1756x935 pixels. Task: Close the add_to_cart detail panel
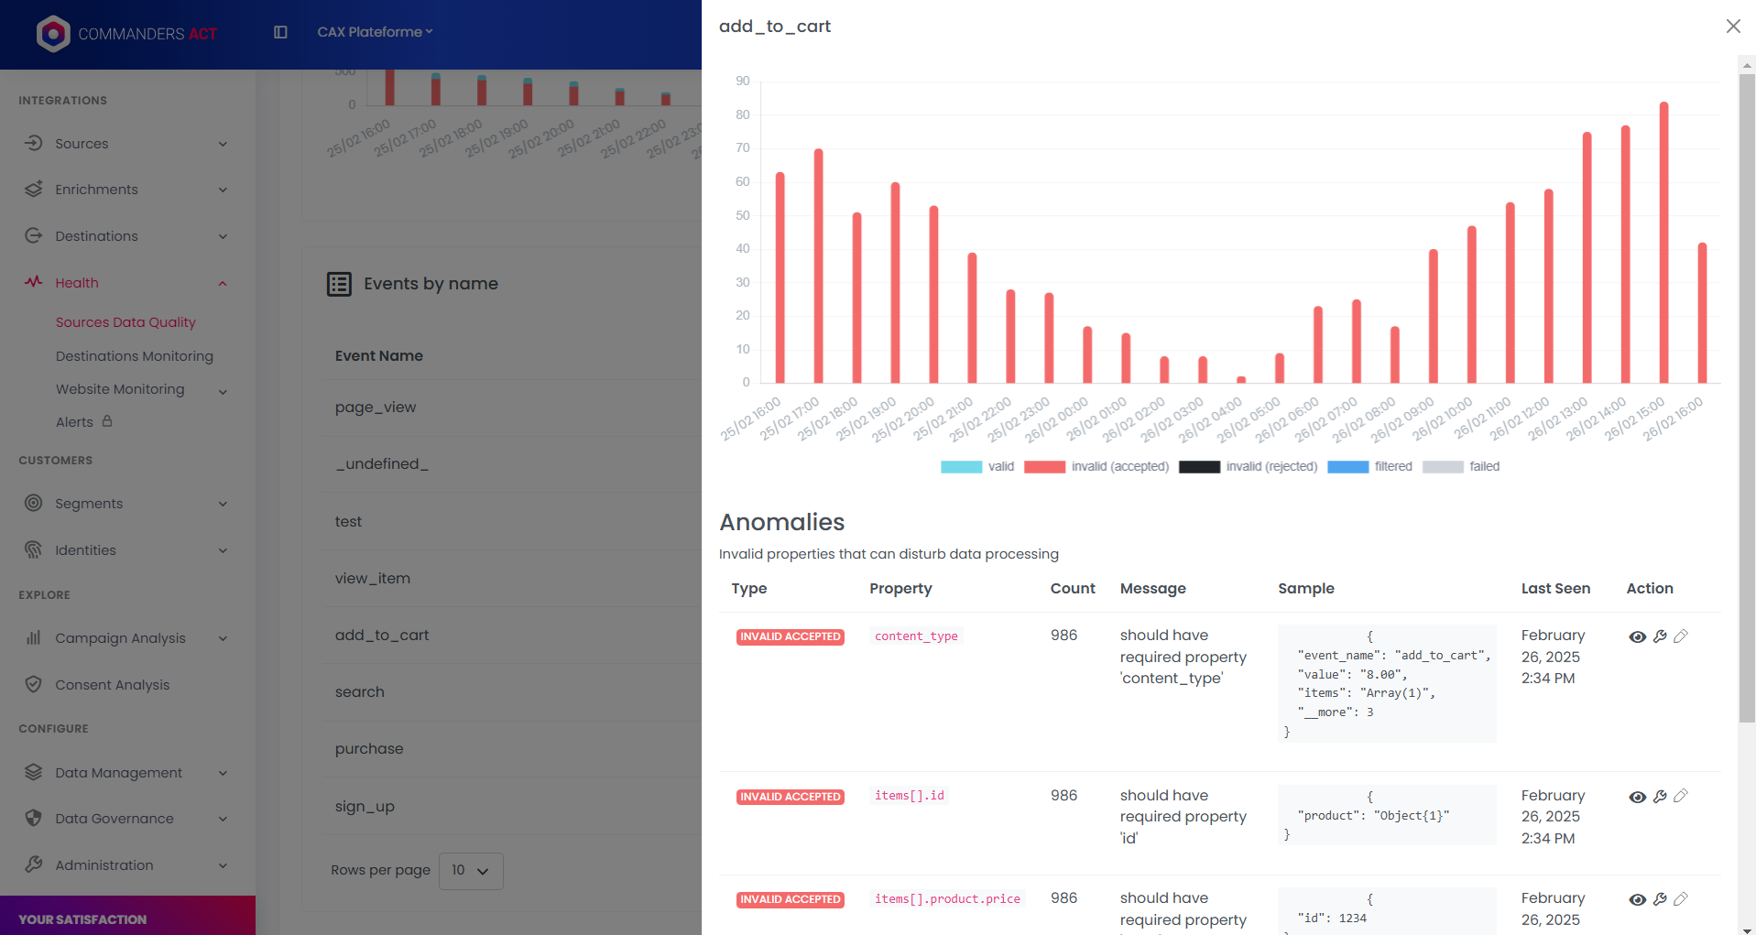pos(1733,27)
